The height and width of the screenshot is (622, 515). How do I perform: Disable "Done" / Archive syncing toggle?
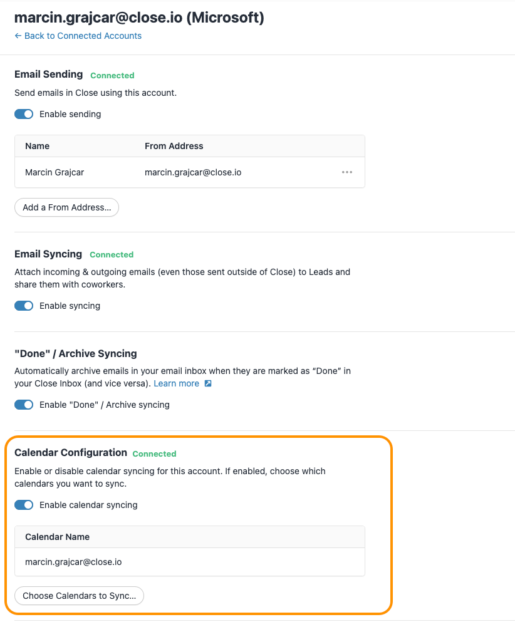[24, 405]
